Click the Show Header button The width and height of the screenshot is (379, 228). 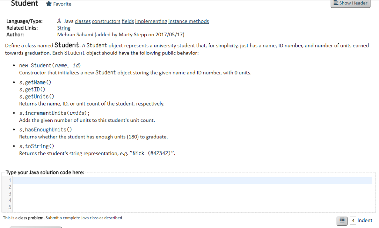coord(350,3)
